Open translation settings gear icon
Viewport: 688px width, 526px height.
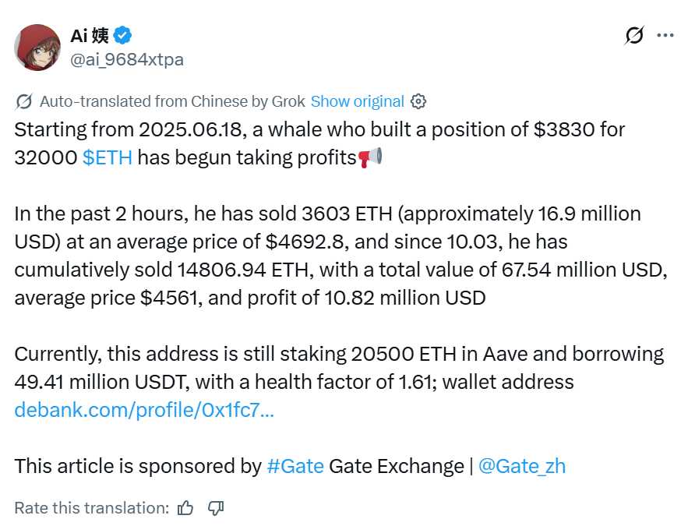click(x=418, y=101)
